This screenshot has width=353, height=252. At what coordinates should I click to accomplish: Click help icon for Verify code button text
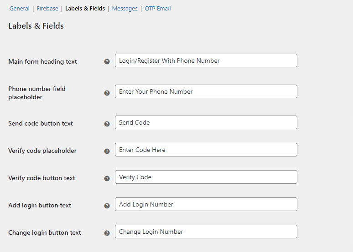(107, 178)
